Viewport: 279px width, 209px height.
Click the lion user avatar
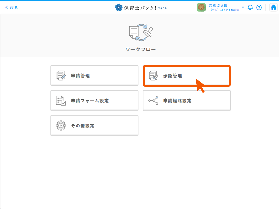pyautogui.click(x=201, y=8)
